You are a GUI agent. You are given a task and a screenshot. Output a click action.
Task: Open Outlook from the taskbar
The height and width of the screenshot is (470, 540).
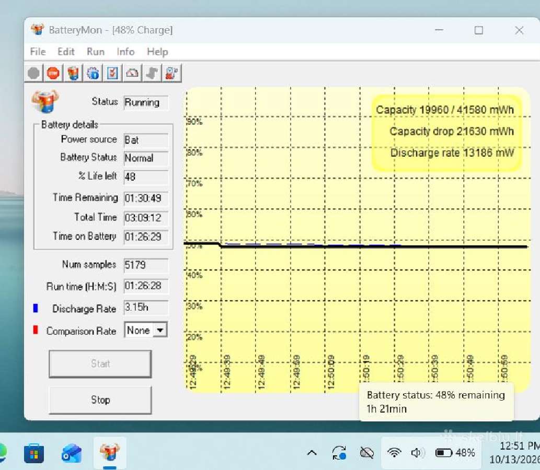pos(72,453)
